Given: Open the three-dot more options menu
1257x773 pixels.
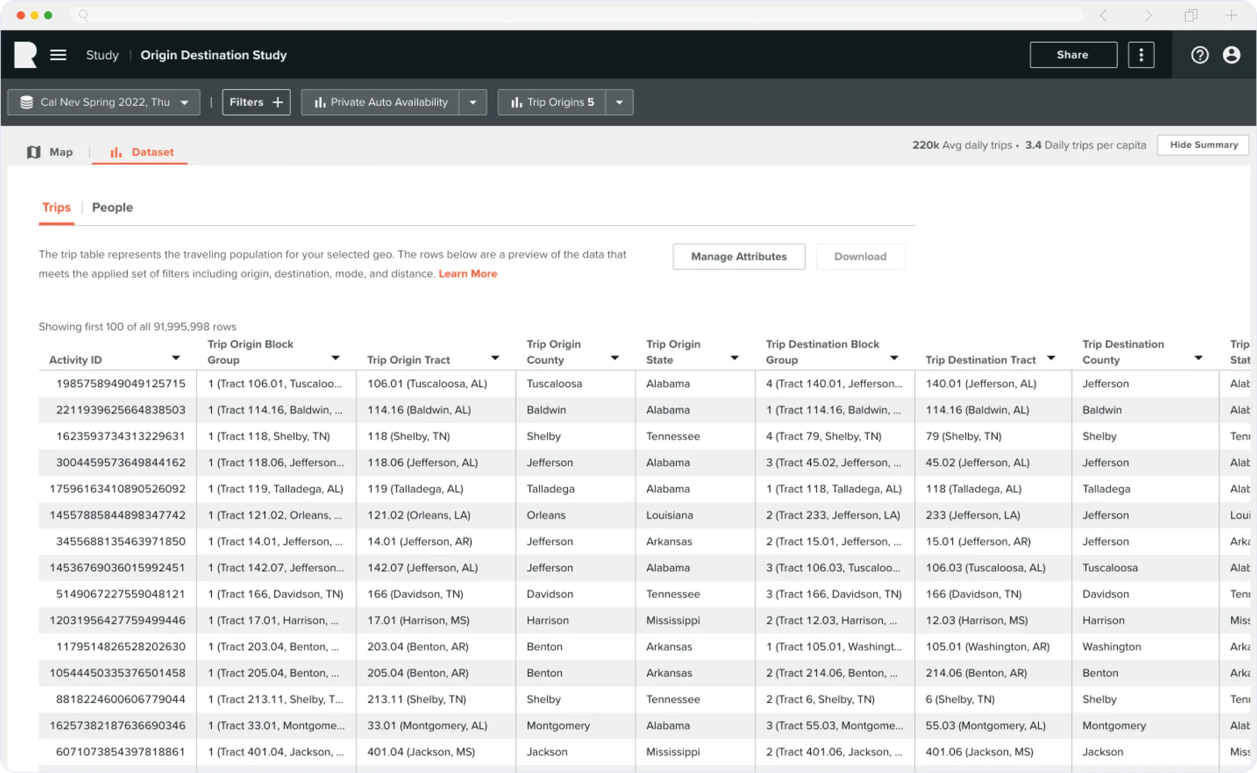Looking at the screenshot, I should pyautogui.click(x=1141, y=55).
